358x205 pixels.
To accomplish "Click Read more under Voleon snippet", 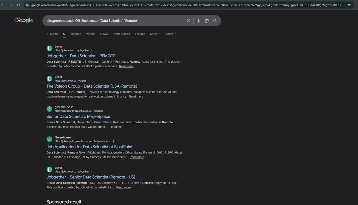I will [x=136, y=97].
